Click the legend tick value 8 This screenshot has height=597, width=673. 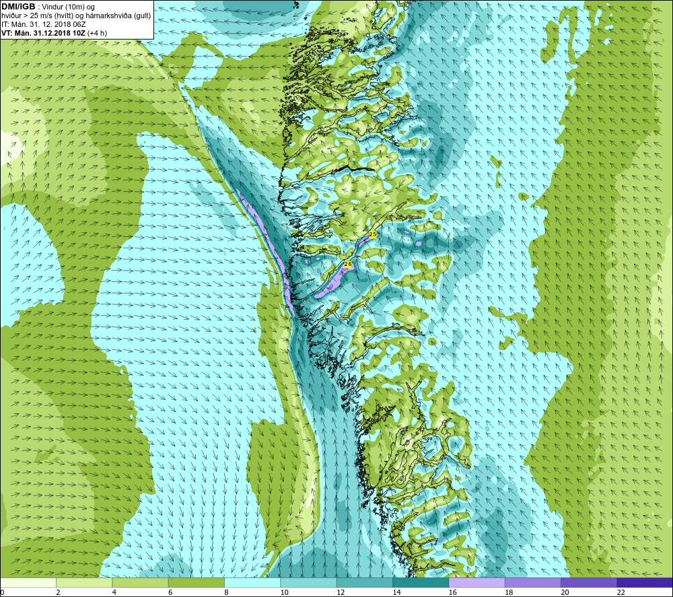coord(226,592)
